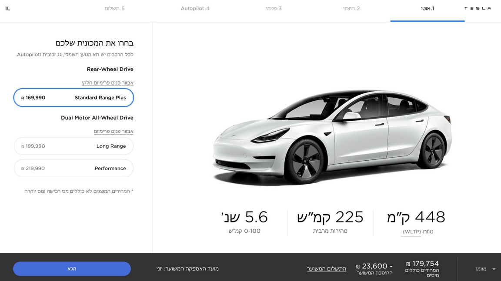Open the התשלום המשוער estimated payment link
Screen dimensions: 501x281
pyautogui.click(x=327, y=269)
